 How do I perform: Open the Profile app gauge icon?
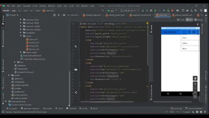pos(164,10)
